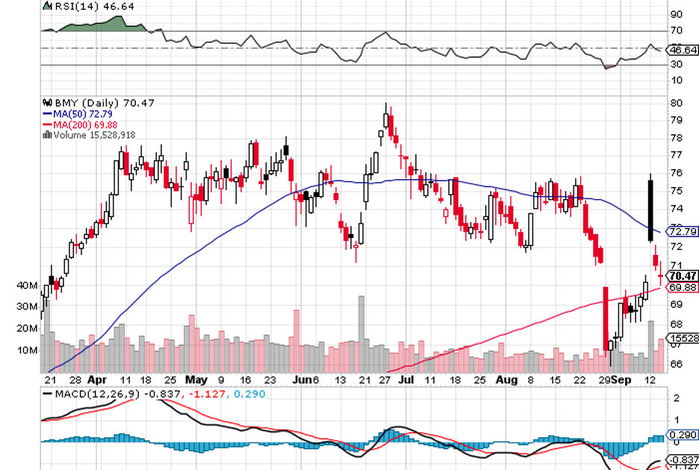Click the 70.47 last price tag

click(x=683, y=276)
